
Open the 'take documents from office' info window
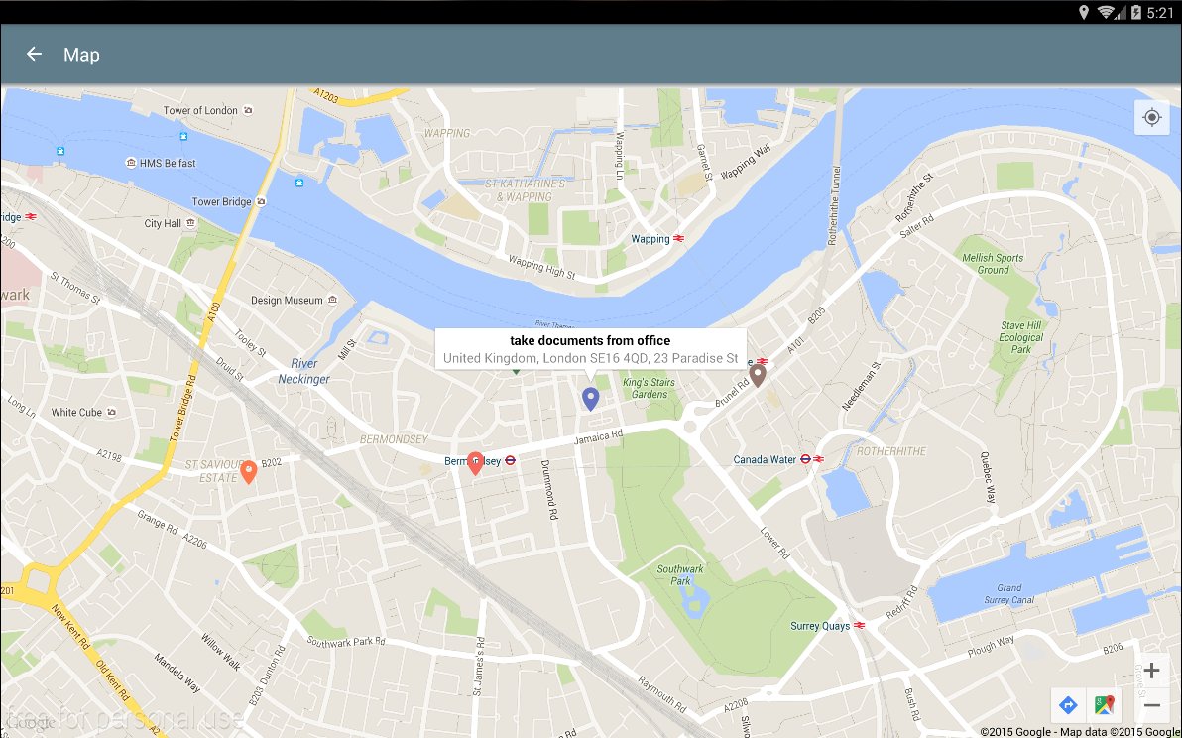point(590,348)
